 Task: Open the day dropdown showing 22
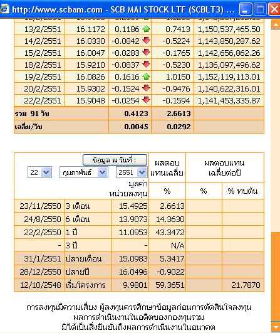40,172
